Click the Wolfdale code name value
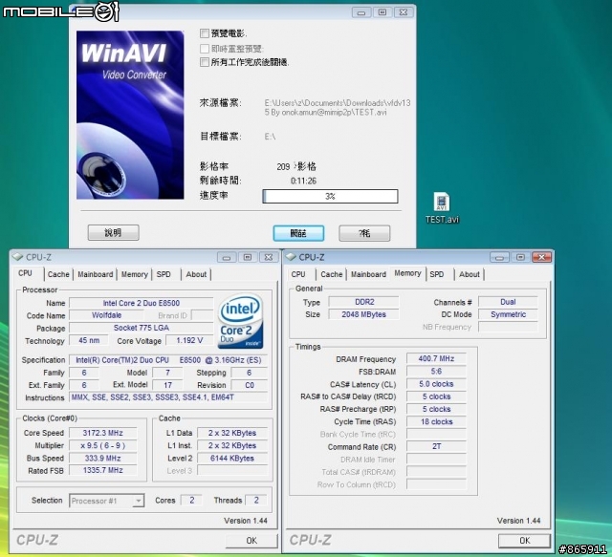This screenshot has height=557, width=612. click(106, 315)
